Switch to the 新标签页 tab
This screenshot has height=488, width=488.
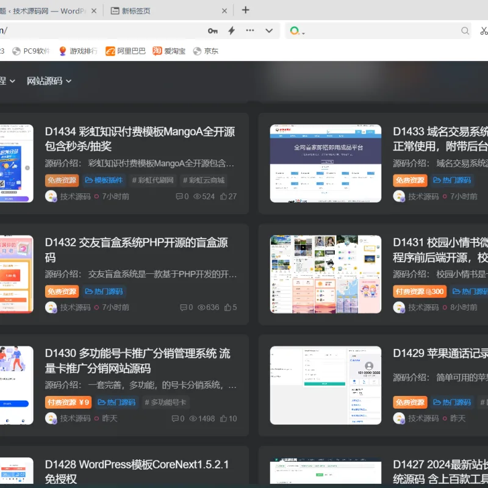(169, 11)
